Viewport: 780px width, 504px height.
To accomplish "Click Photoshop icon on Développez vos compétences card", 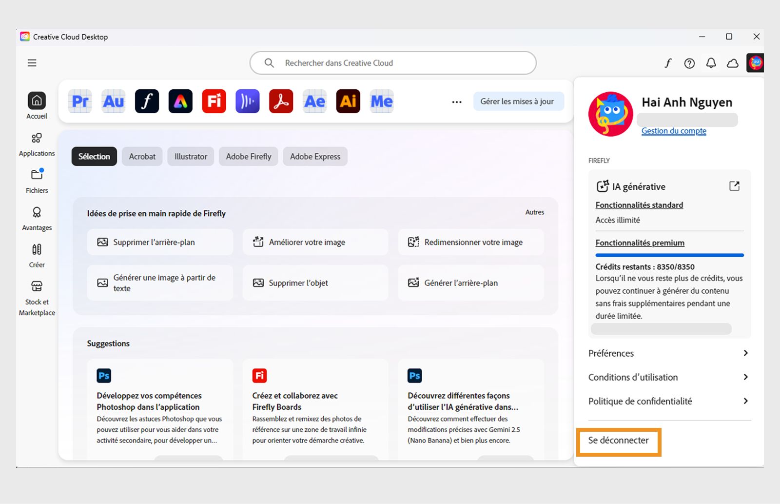I will pyautogui.click(x=104, y=376).
